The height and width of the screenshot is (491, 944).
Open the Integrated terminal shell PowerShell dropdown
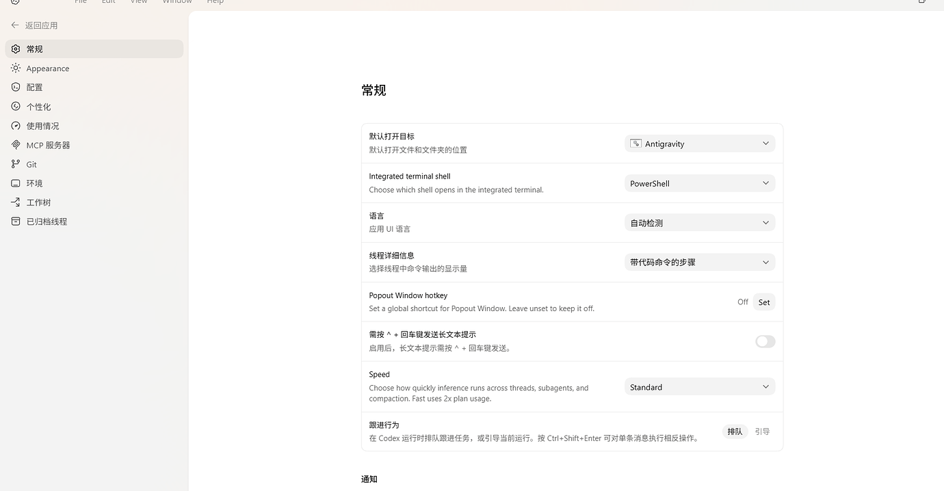tap(700, 183)
